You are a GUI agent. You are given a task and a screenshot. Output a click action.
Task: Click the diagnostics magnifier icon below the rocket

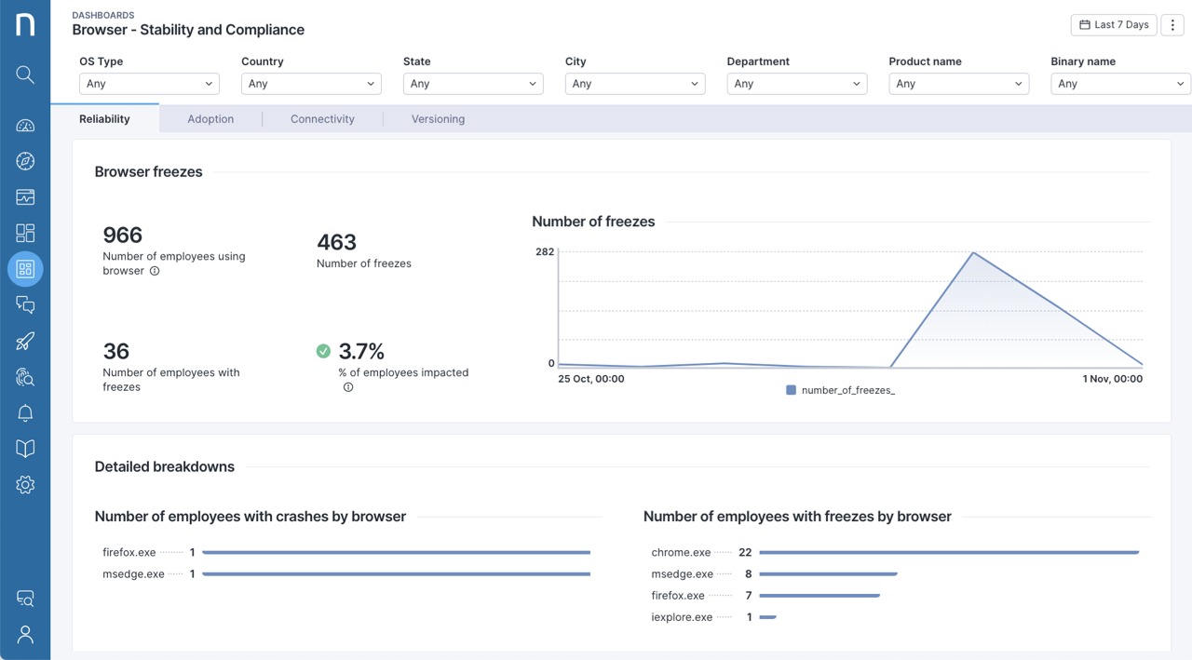pyautogui.click(x=25, y=377)
